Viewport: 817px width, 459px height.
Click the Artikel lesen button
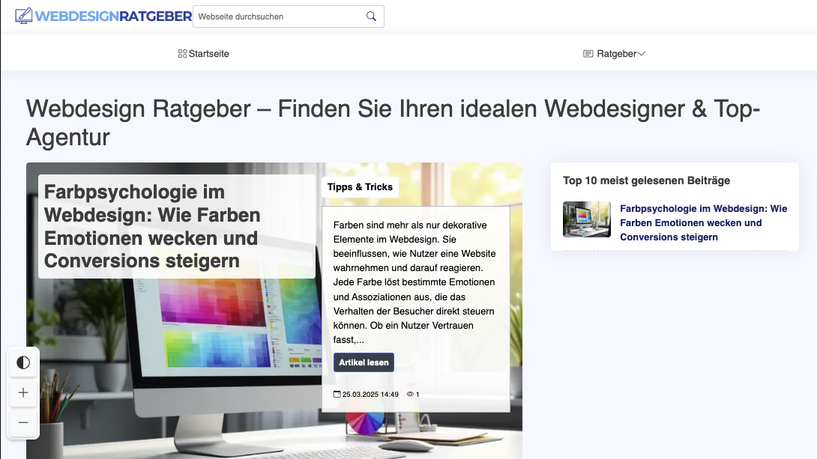pyautogui.click(x=364, y=362)
